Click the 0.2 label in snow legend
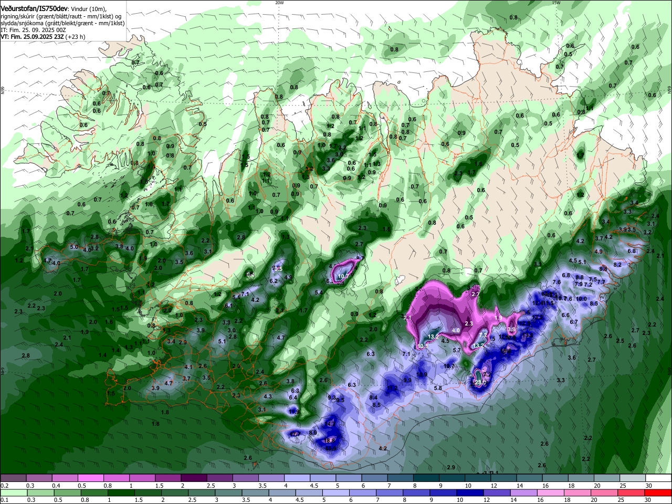The image size is (672, 504). pos(4,486)
